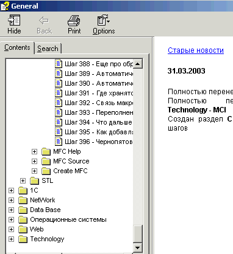Select page icon of Шаг 396
Viewport: 233px width, 254px height.
click(x=59, y=142)
